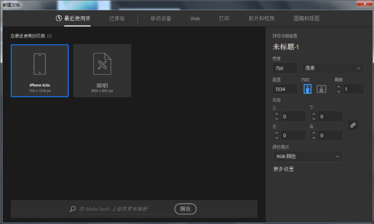The image size is (374, 224).
Task: Decrease the left bleed value
Action: click(276, 138)
